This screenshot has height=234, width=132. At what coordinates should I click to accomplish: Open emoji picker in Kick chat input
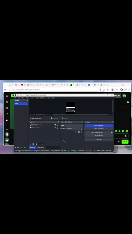click(x=125, y=136)
